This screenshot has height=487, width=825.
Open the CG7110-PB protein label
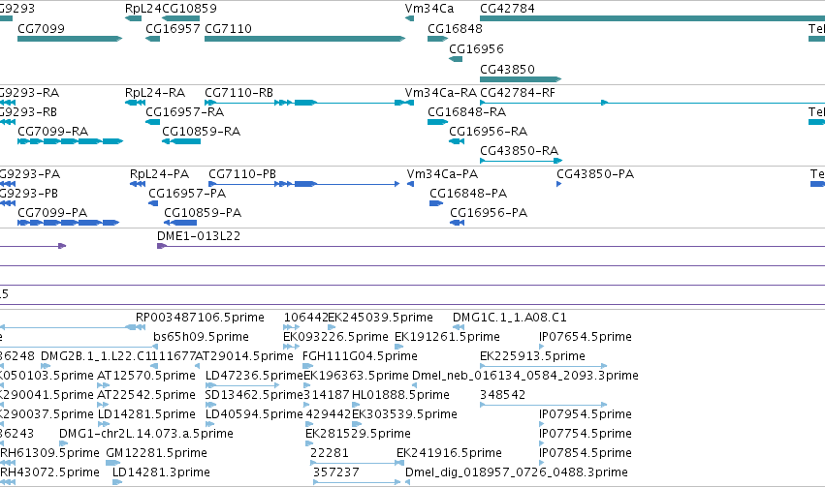click(x=242, y=174)
